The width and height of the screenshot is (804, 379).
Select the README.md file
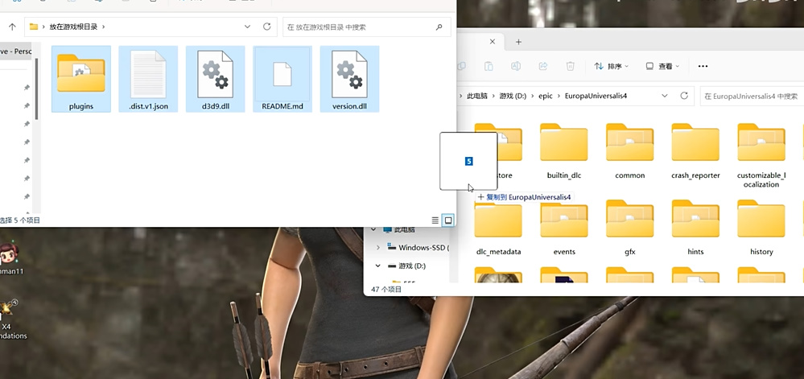(x=282, y=79)
